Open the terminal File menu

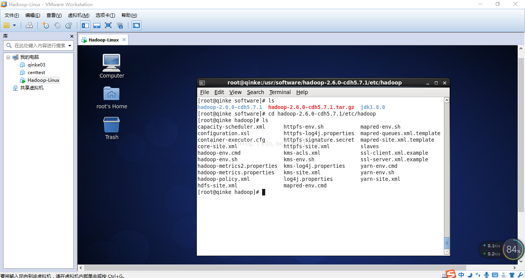click(204, 92)
